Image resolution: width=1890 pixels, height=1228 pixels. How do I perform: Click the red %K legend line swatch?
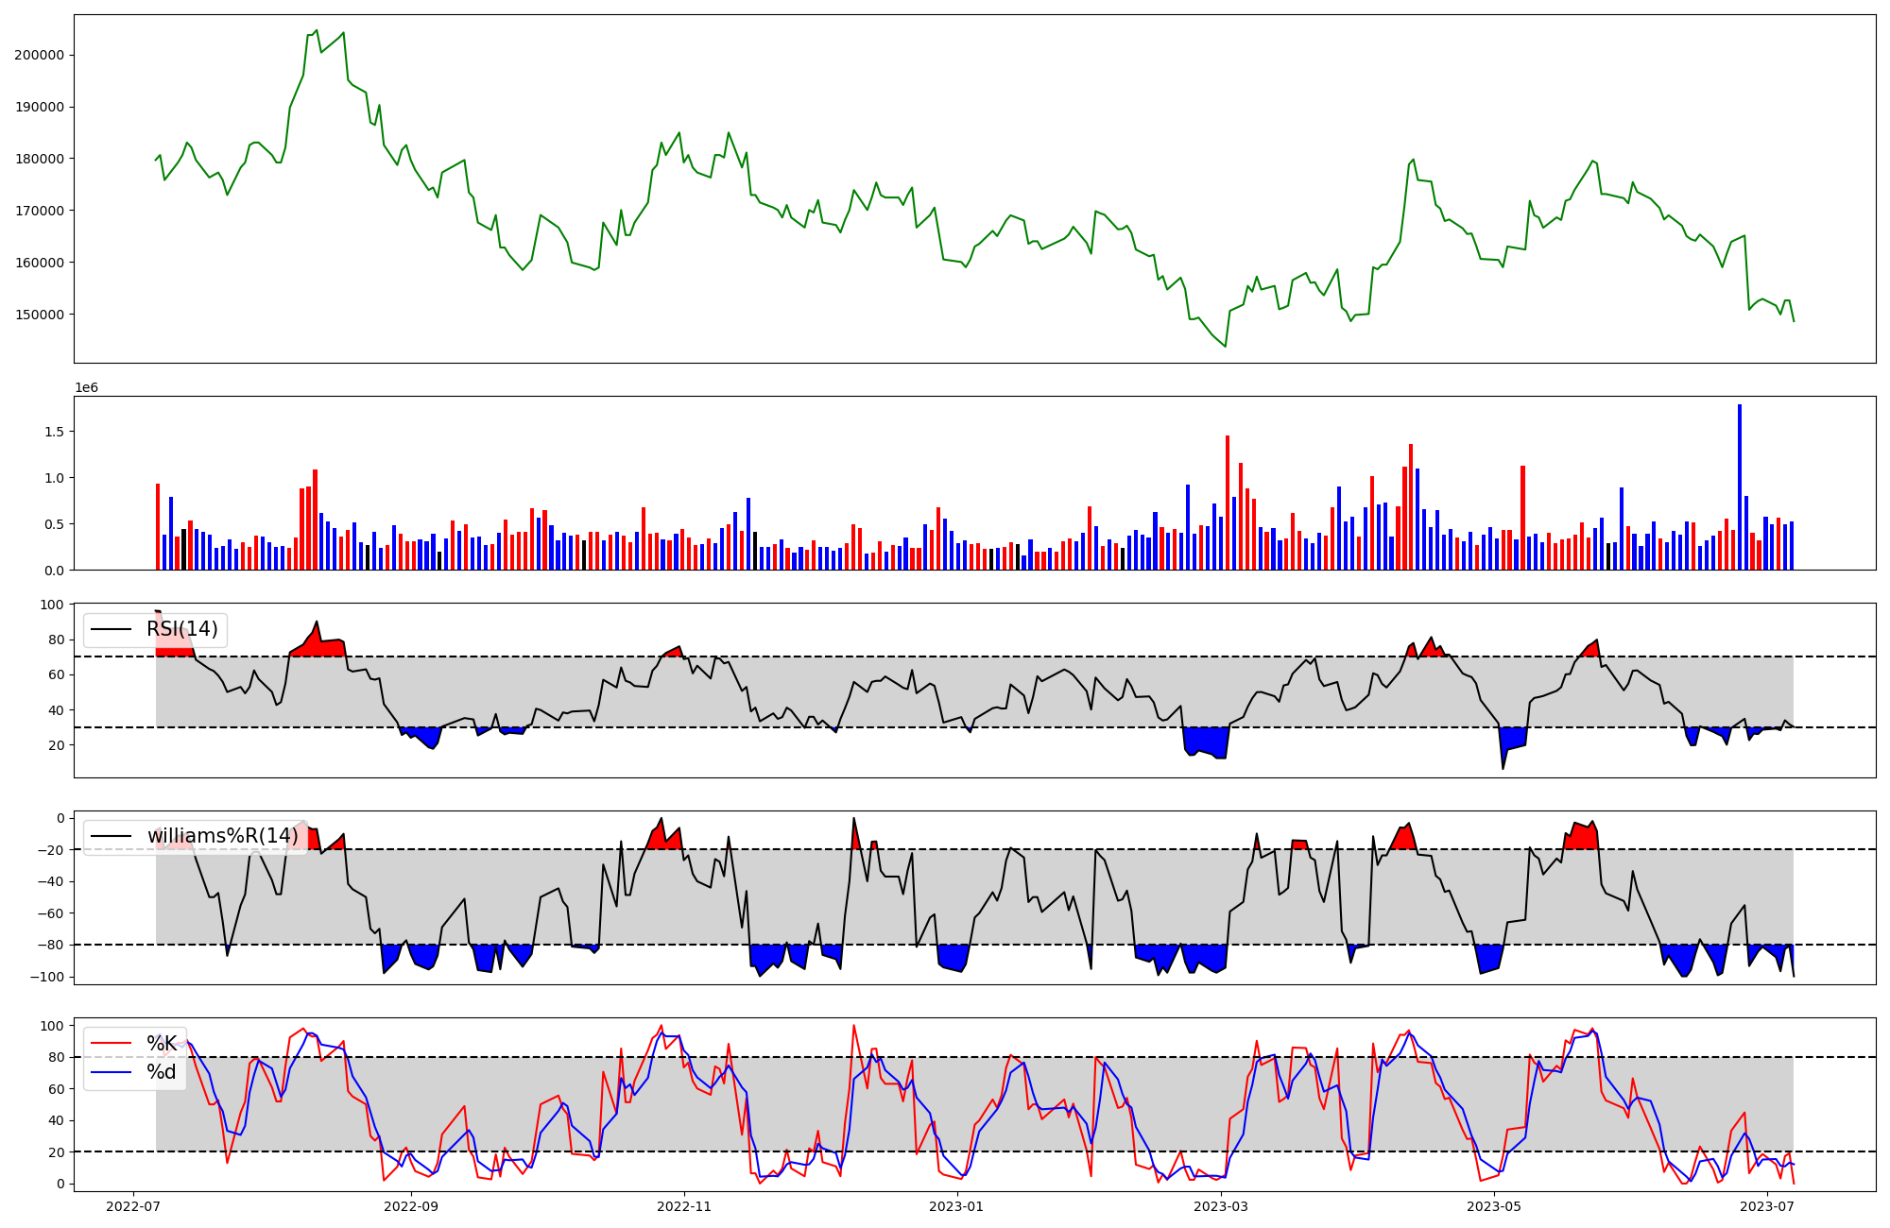click(x=112, y=1044)
